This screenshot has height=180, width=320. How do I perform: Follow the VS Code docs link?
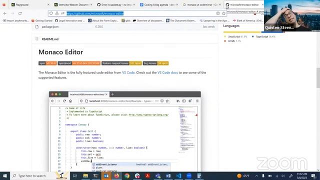[167, 72]
